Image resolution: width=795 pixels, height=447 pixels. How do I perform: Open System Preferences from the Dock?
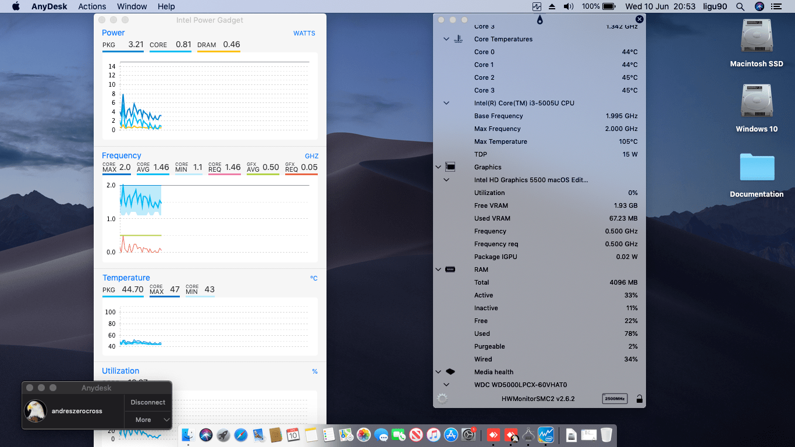click(469, 434)
